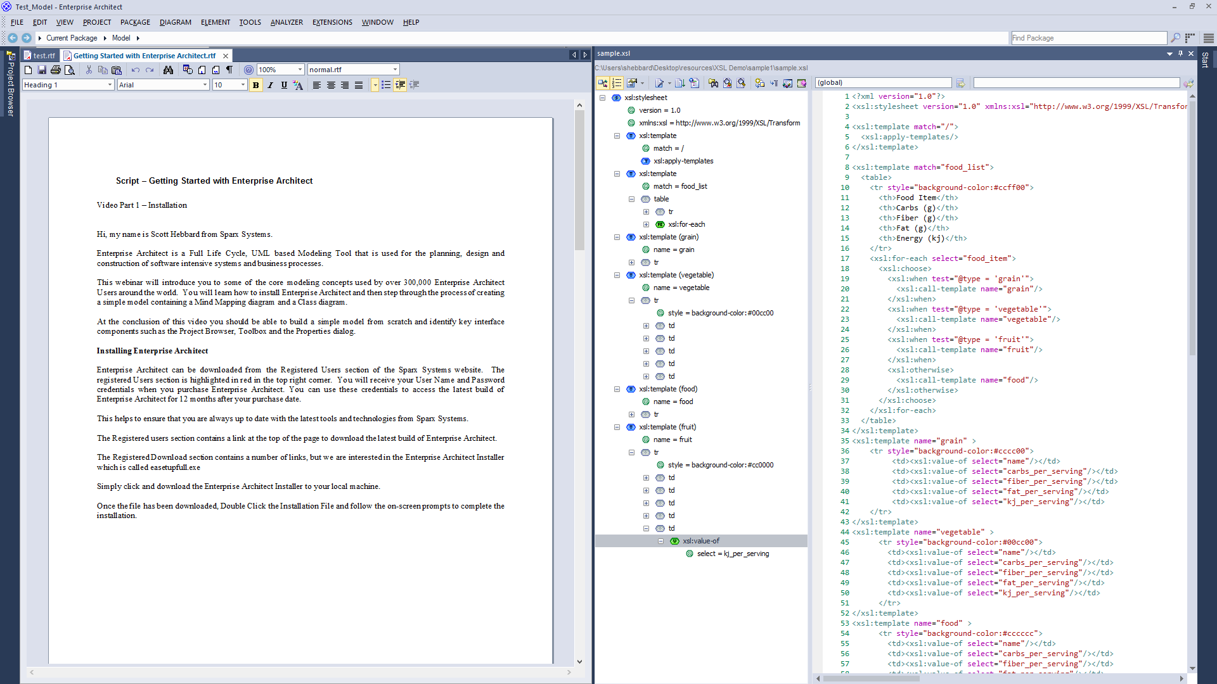1217x684 pixels.
Task: Navigate back with the blue arrow
Action: click(x=12, y=38)
